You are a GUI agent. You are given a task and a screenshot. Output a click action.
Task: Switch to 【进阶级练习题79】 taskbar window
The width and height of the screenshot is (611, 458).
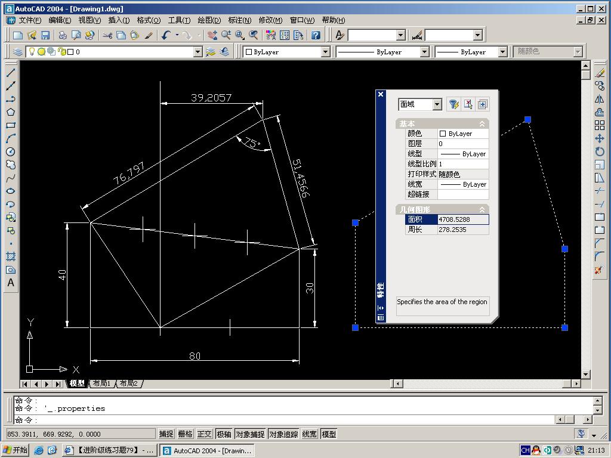110,451
